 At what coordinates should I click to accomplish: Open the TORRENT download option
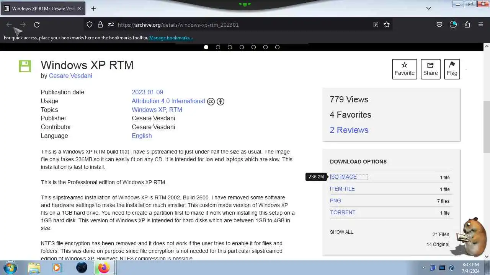pos(343,212)
